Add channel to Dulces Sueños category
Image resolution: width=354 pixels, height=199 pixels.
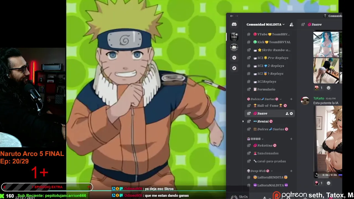[291, 99]
